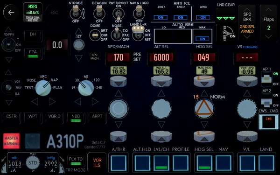This screenshot has width=280, height=175.
Task: Click the STD altimeter knob
Action: (33, 163)
